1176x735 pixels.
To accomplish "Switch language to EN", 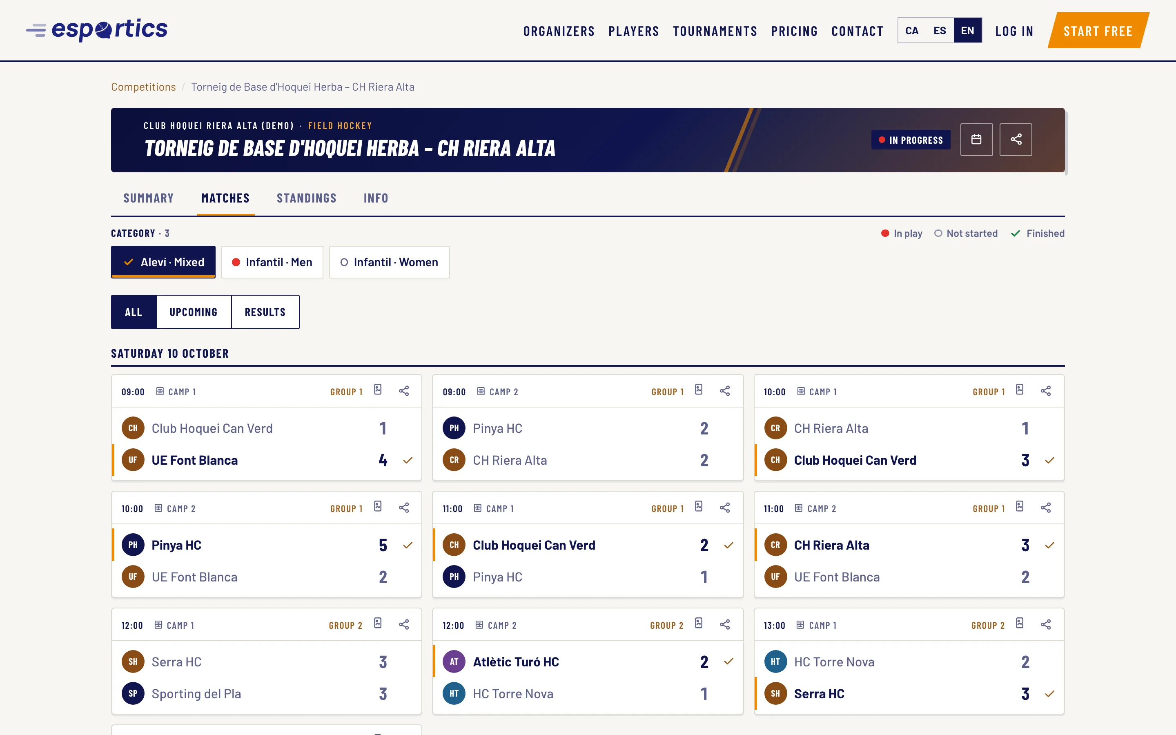I will [967, 31].
